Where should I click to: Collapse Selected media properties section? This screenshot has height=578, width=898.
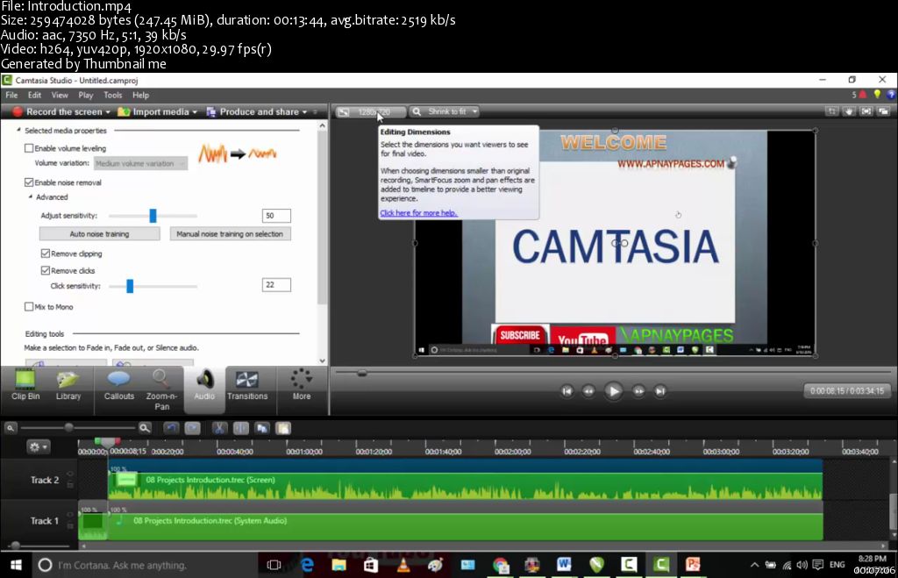(x=19, y=131)
